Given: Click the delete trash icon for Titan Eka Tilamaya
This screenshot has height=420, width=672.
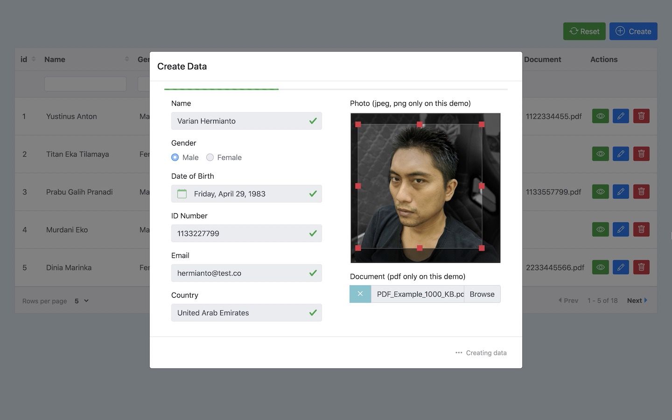Looking at the screenshot, I should 641,154.
